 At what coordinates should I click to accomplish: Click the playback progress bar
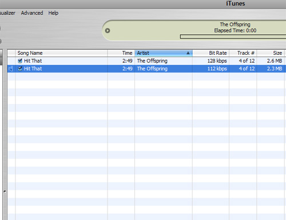point(233,37)
